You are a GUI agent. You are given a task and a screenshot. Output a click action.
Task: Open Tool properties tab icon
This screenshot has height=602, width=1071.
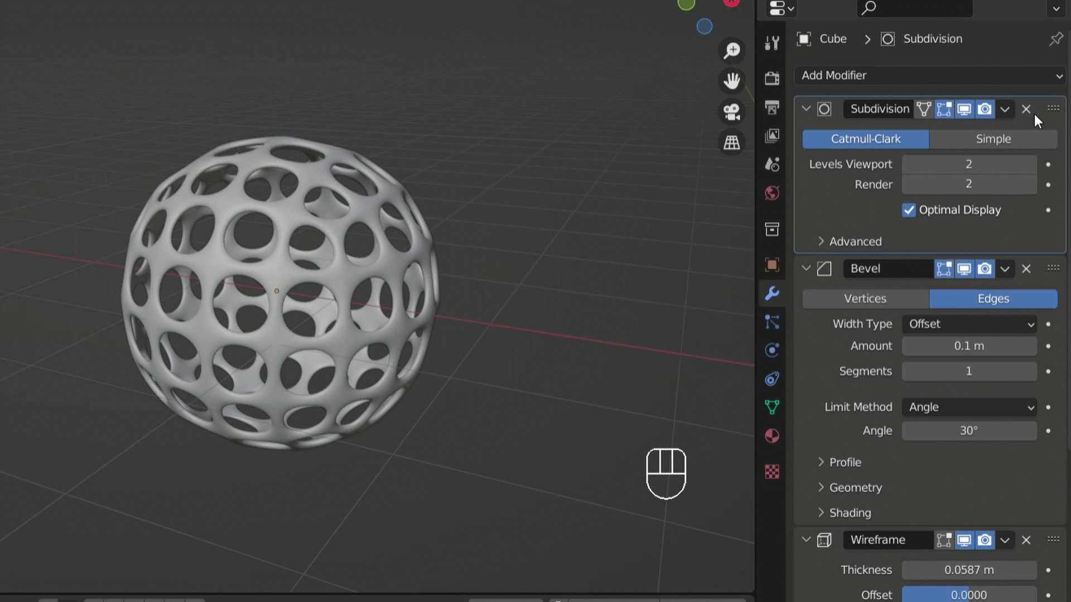point(772,42)
